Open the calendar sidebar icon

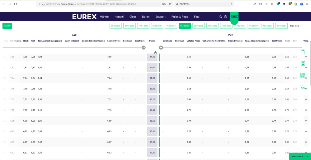(303, 75)
